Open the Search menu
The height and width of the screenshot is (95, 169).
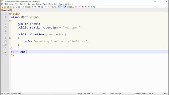pyautogui.click(x=11, y=4)
